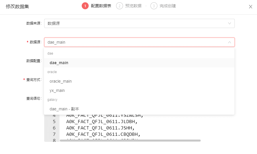Go to the 配置数据表 step label
The width and height of the screenshot is (257, 154).
coord(101,6)
